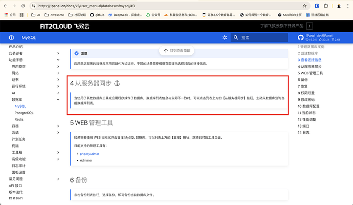Click the 搜索 search field

(x=259, y=37)
